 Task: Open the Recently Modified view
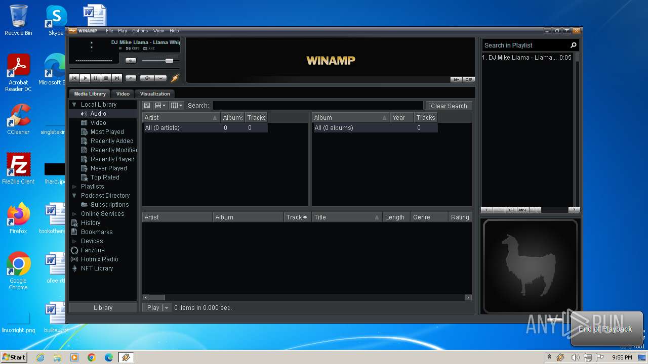[113, 150]
